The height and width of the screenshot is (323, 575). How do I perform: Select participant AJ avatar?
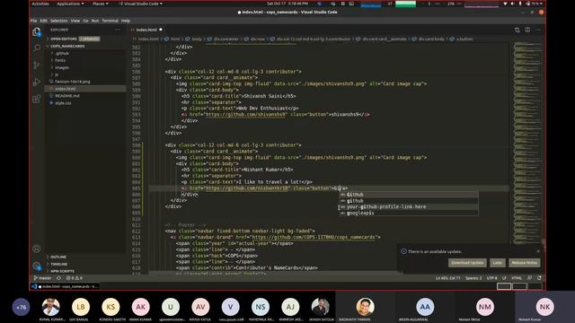click(x=290, y=307)
